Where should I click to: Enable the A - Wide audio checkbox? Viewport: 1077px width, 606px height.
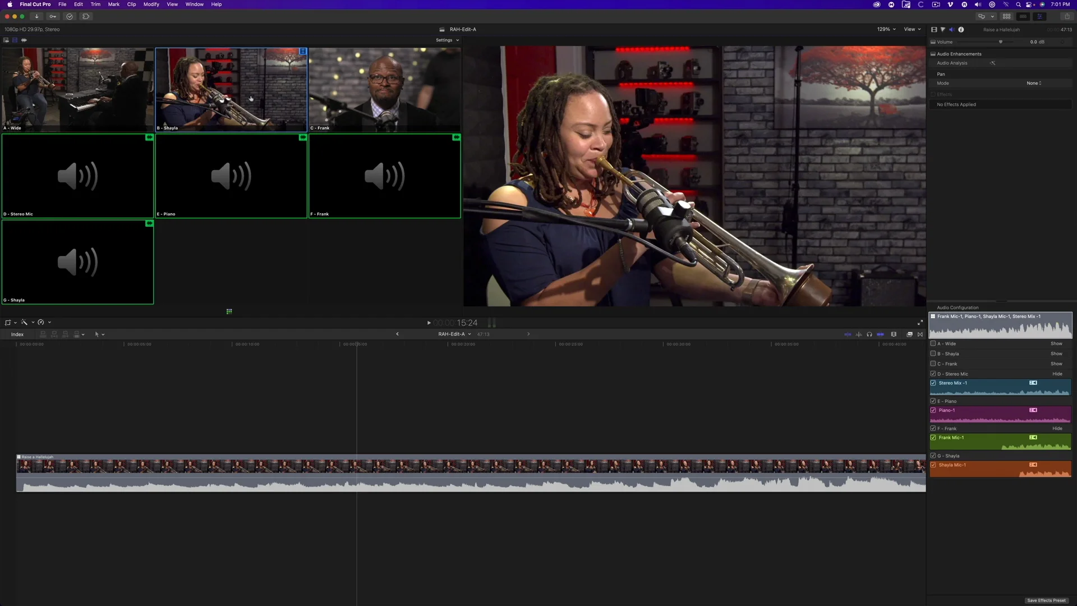tap(933, 343)
